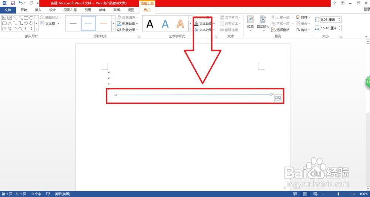Select the Rounded Rectangle shape
This screenshot has width=370, height=197.
point(4,23)
